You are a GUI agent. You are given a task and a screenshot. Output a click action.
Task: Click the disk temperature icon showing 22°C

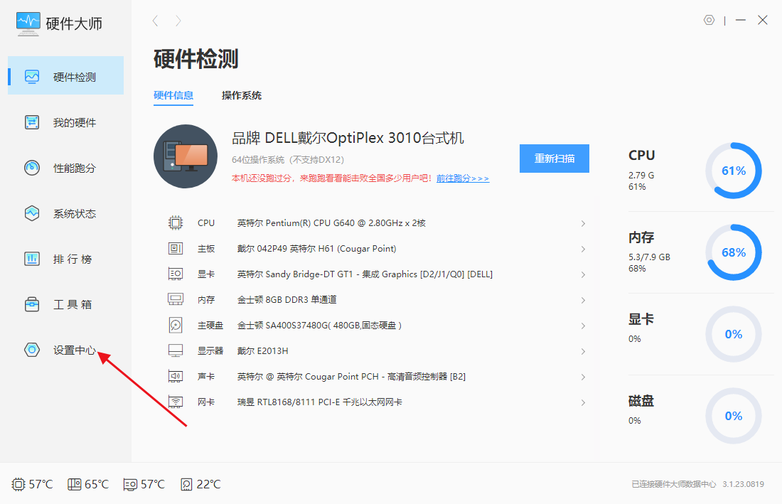(x=186, y=484)
